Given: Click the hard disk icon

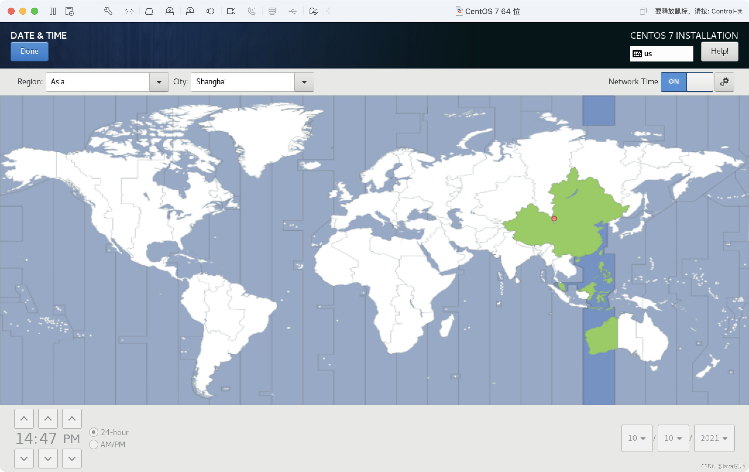Looking at the screenshot, I should pos(149,11).
